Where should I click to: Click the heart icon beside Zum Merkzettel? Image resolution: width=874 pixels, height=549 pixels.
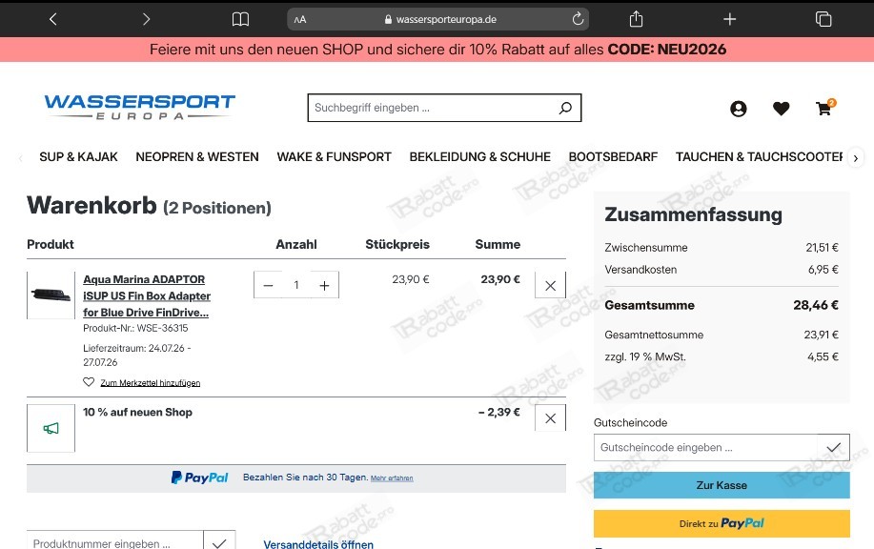click(89, 382)
